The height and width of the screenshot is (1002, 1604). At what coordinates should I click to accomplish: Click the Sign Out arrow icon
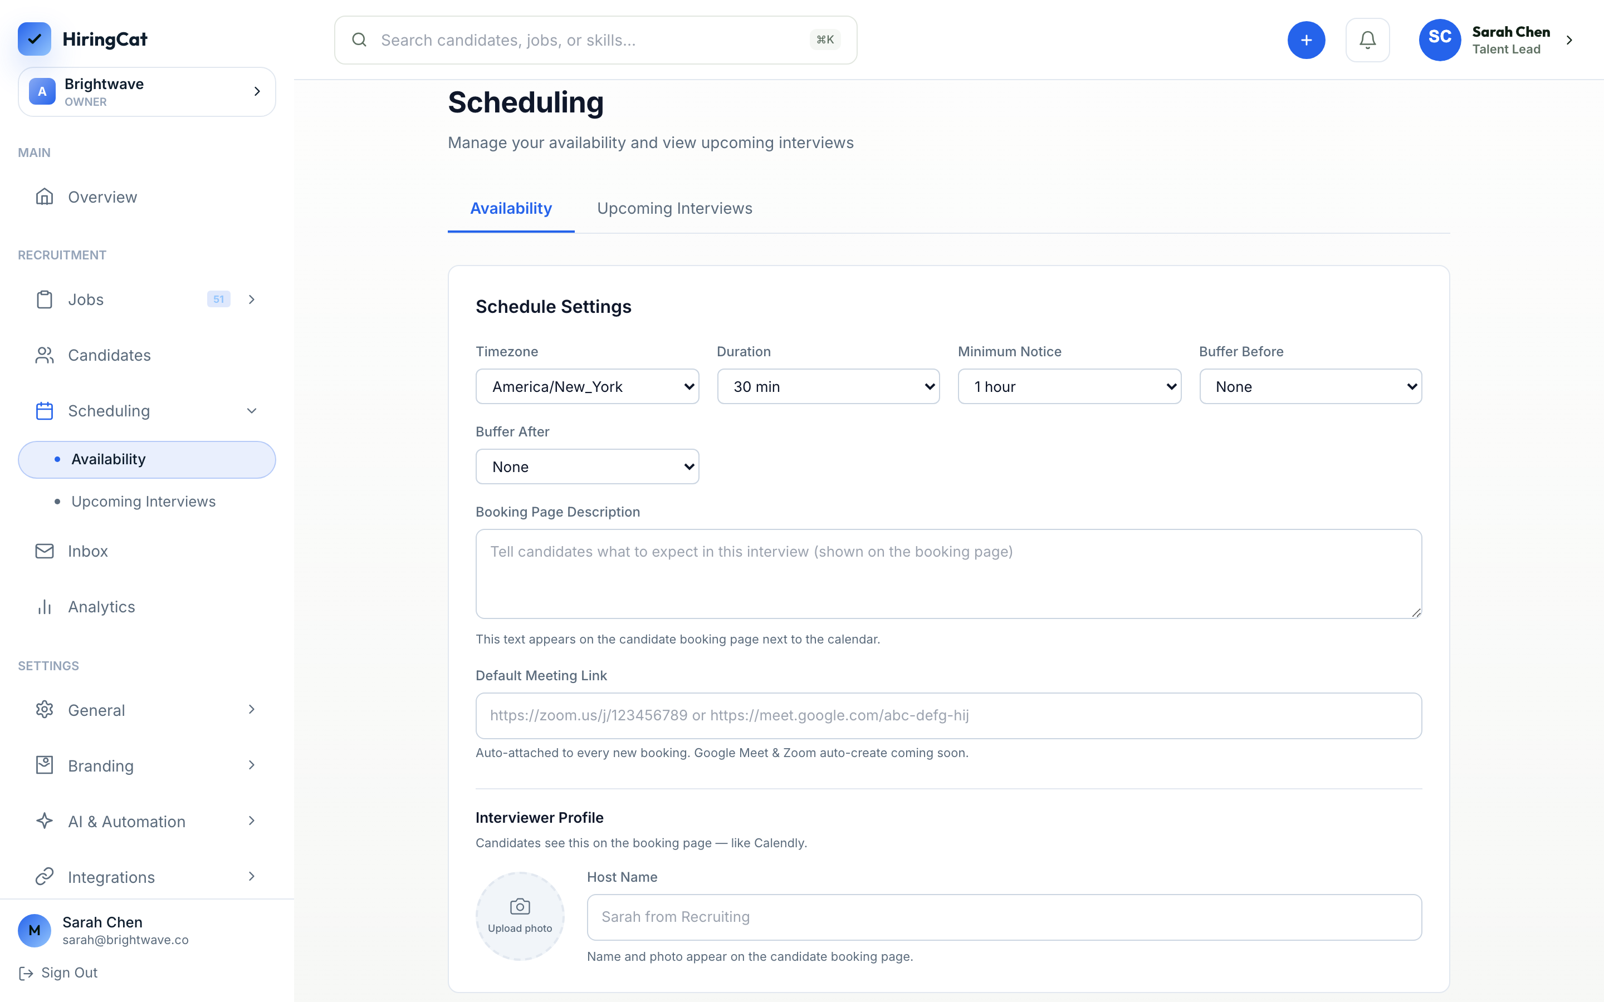click(26, 973)
